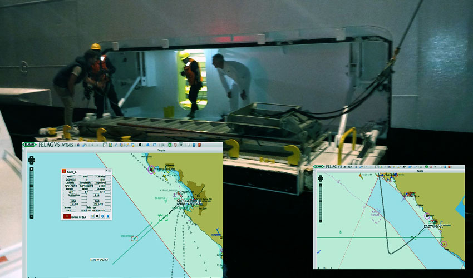Screen dimensions: 473x278
Task: Click red circle icon in left toolbar
Action: click(175, 145)
